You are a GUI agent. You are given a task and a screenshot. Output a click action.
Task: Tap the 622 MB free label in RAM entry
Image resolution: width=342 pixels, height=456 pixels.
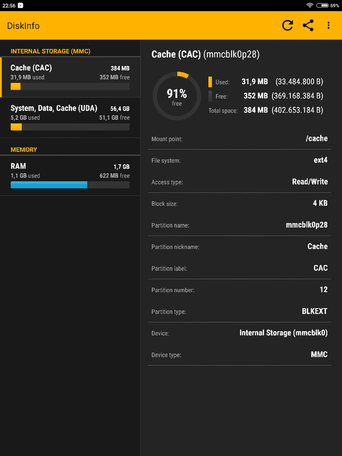[x=115, y=176]
